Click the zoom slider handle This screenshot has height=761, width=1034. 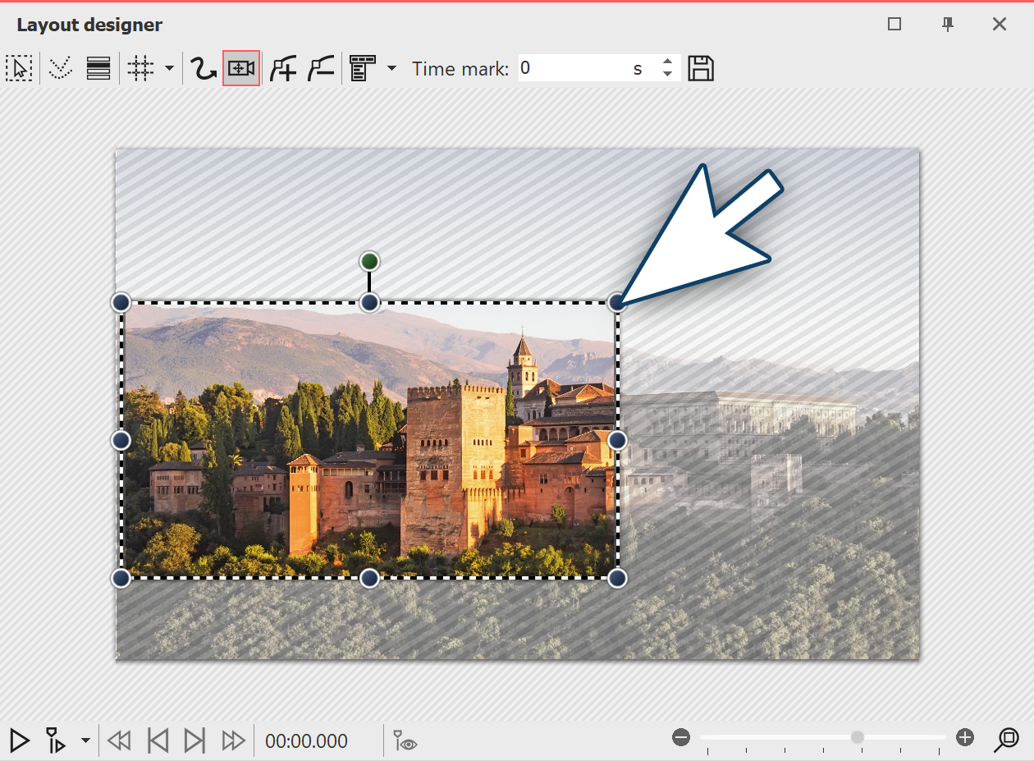click(856, 737)
